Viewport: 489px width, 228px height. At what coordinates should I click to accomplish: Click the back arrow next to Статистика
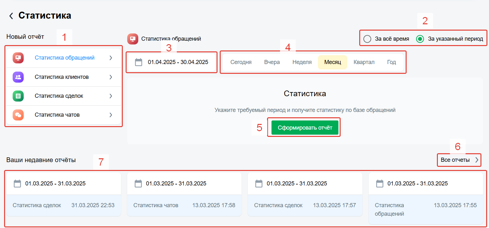coord(11,16)
